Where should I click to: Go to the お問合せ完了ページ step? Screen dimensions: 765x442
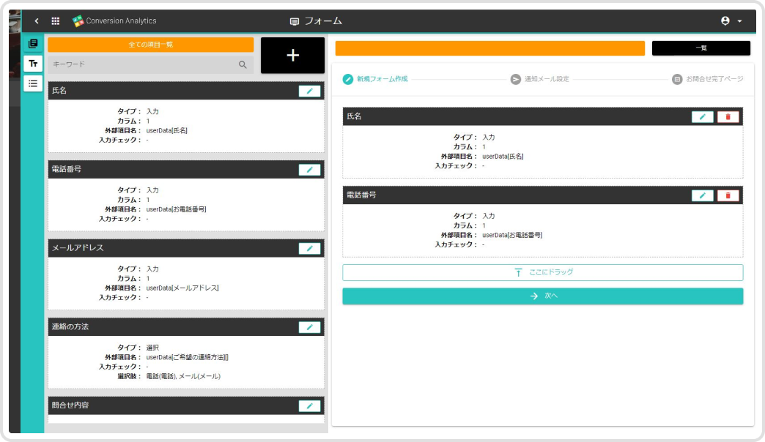(x=708, y=79)
